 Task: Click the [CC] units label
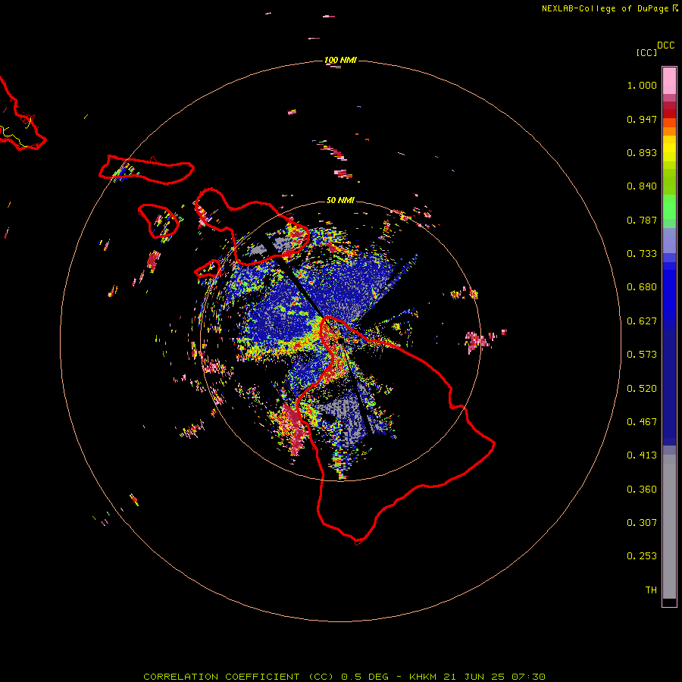646,52
